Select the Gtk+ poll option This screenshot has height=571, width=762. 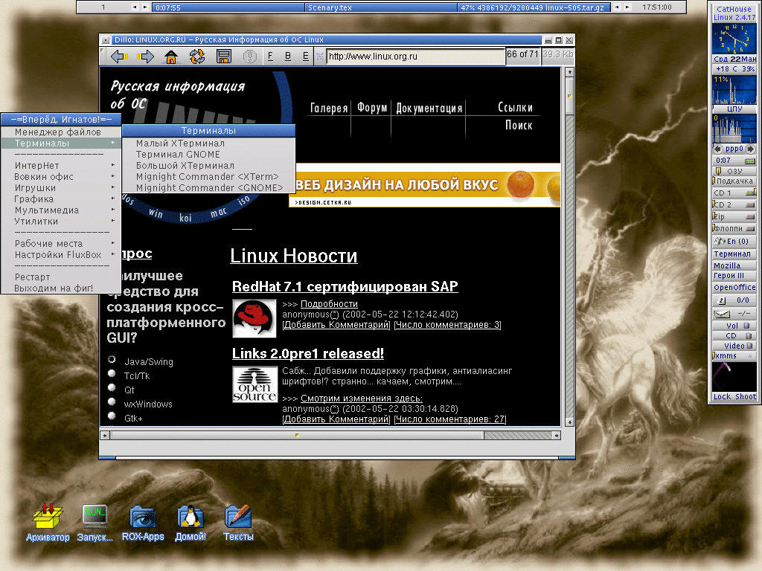pos(112,416)
